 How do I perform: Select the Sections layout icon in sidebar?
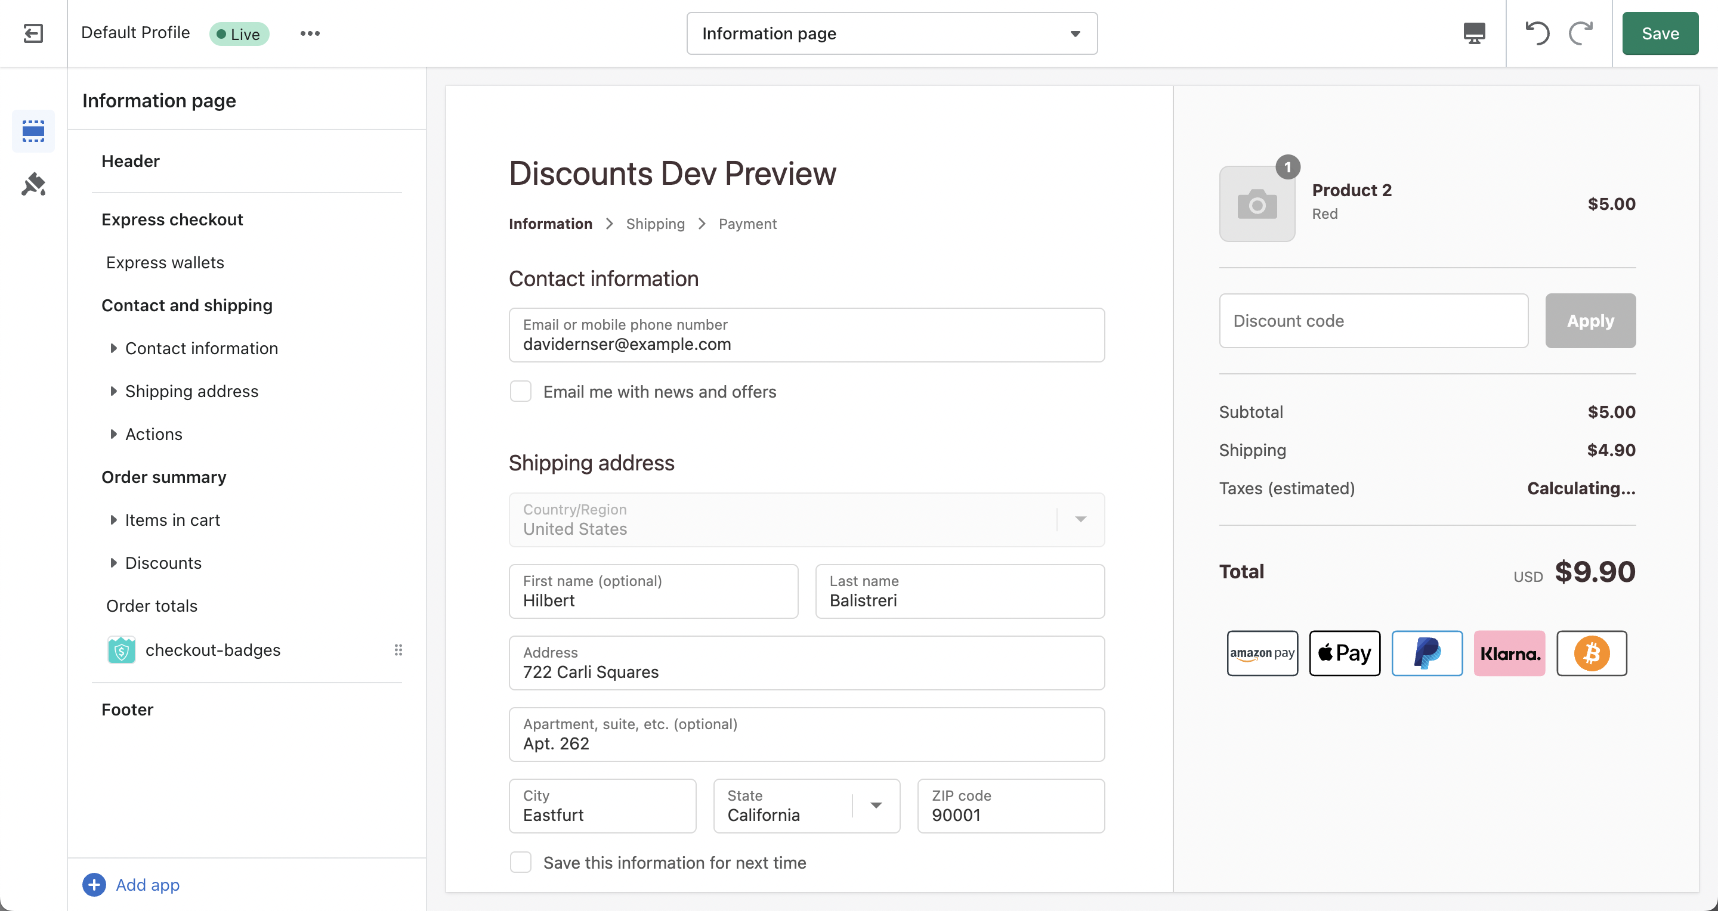point(33,131)
